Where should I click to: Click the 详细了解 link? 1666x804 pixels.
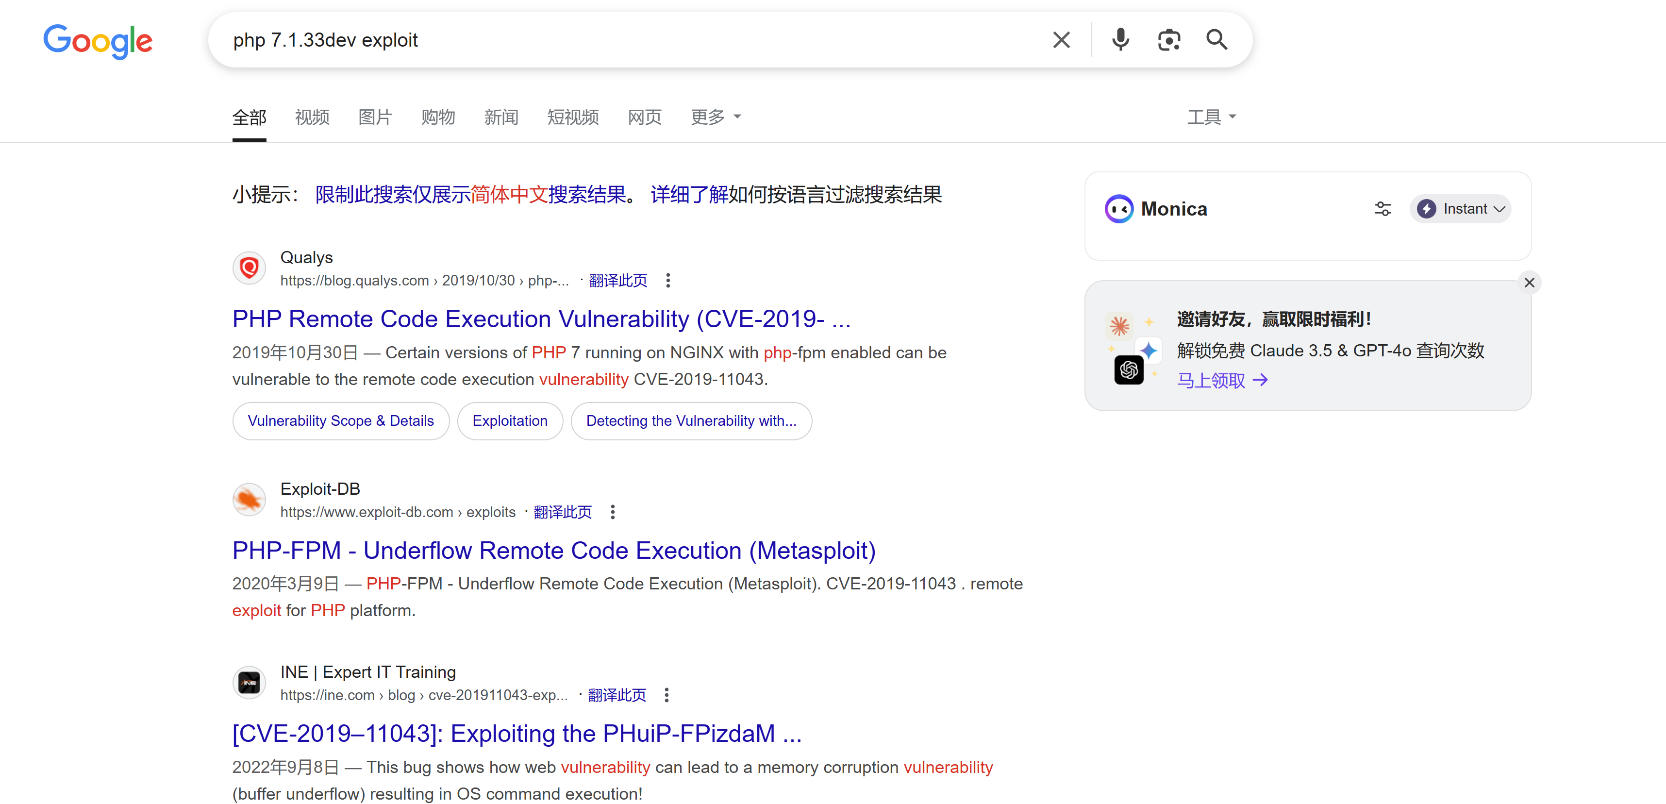[689, 194]
